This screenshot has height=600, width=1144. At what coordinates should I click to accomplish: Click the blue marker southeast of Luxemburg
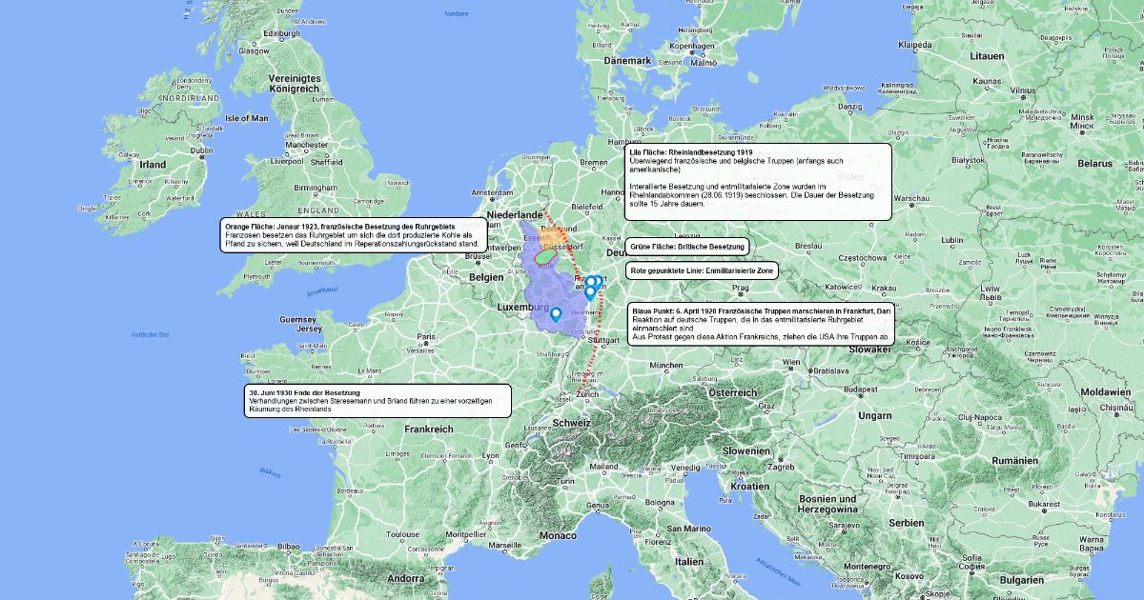pyautogui.click(x=556, y=313)
